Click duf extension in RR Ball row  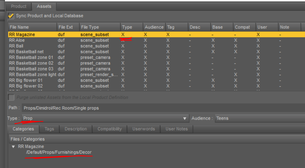pyautogui.click(x=61, y=46)
